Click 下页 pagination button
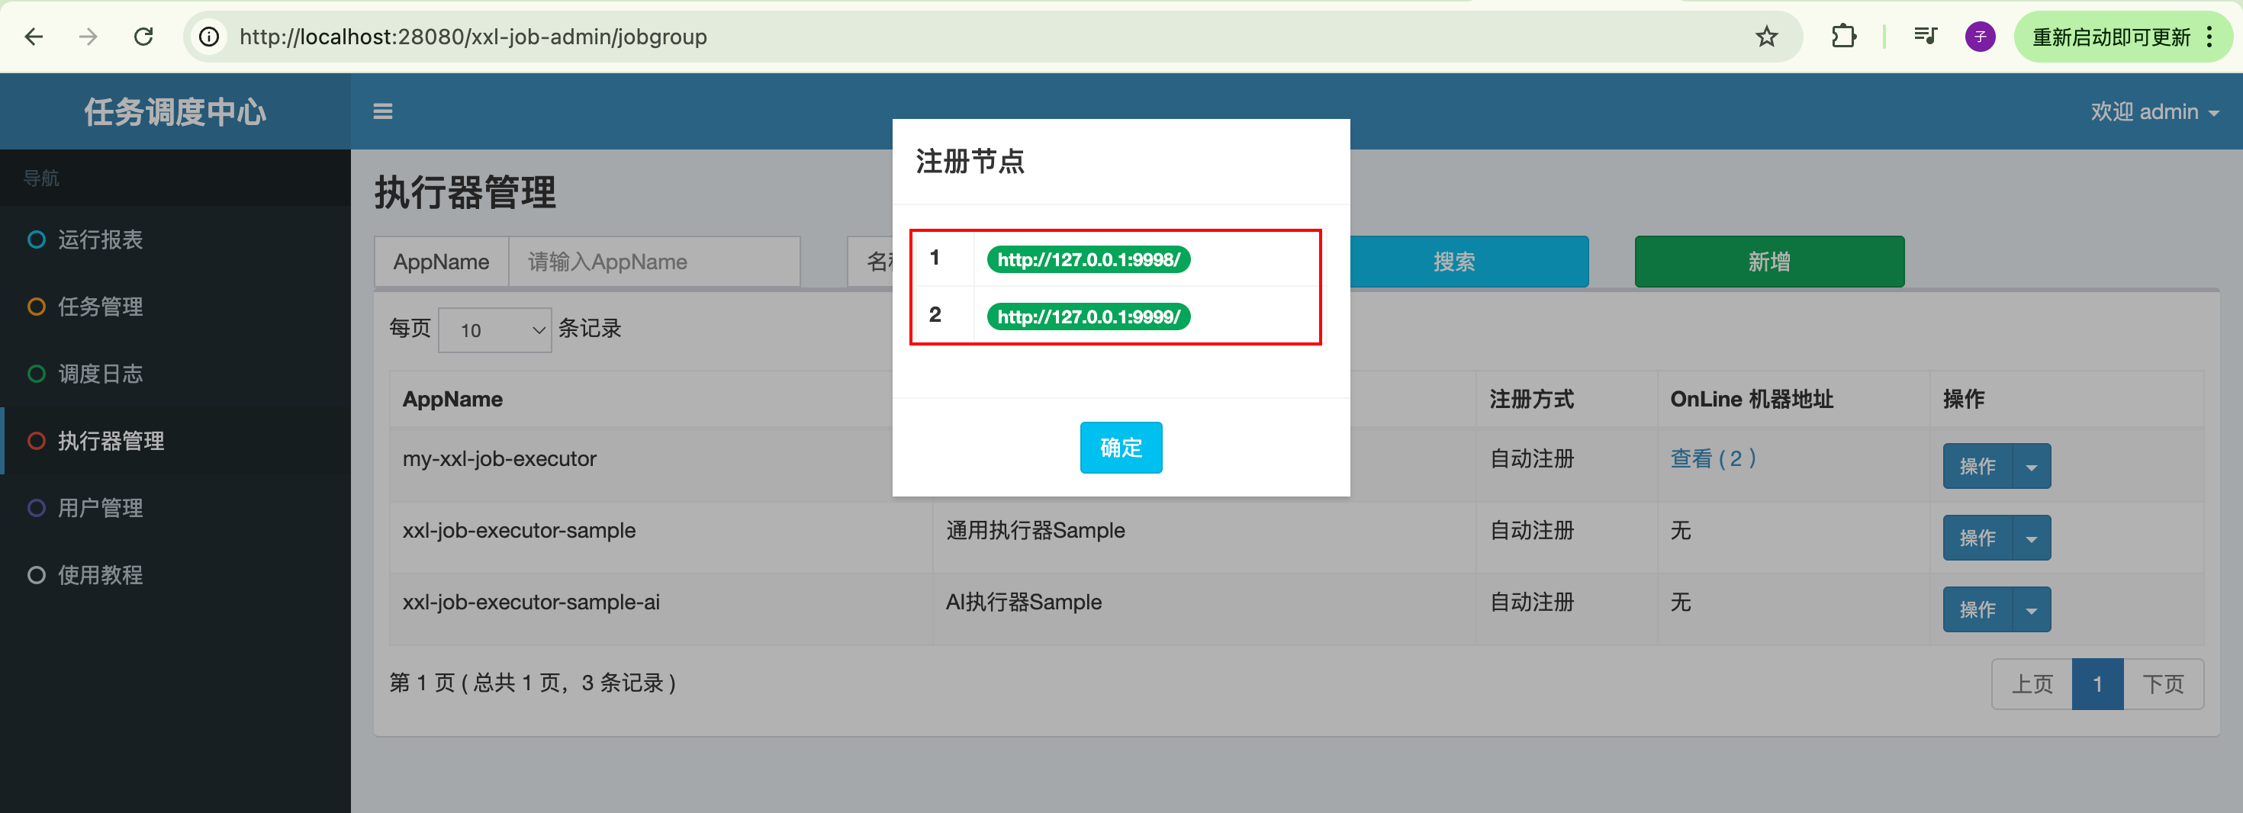The image size is (2243, 813). (x=2164, y=684)
